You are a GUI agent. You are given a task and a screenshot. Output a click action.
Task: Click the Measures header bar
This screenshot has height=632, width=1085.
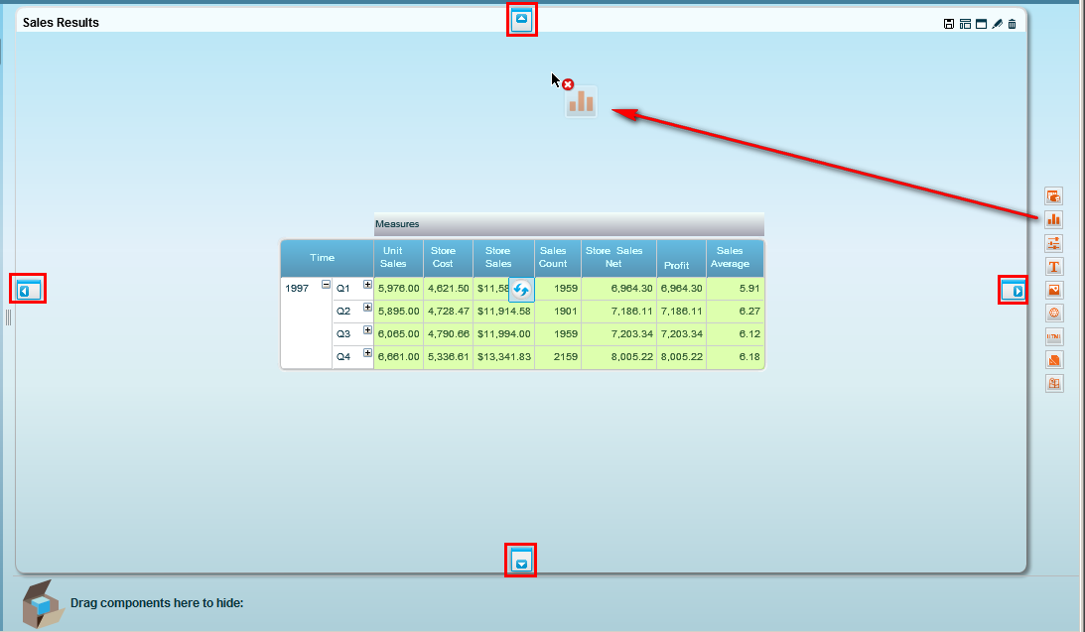pyautogui.click(x=569, y=224)
